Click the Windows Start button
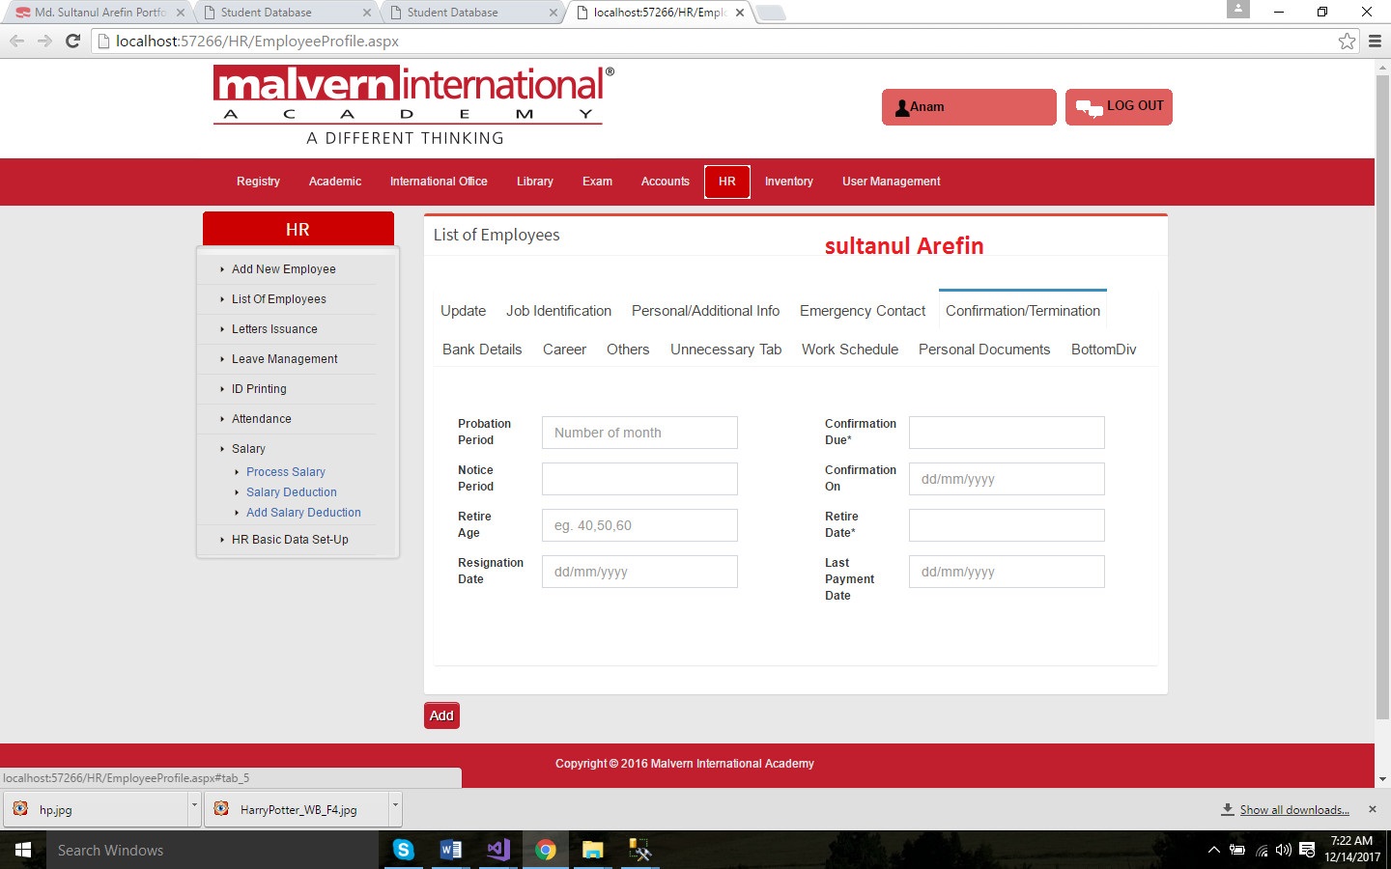 pyautogui.click(x=23, y=850)
